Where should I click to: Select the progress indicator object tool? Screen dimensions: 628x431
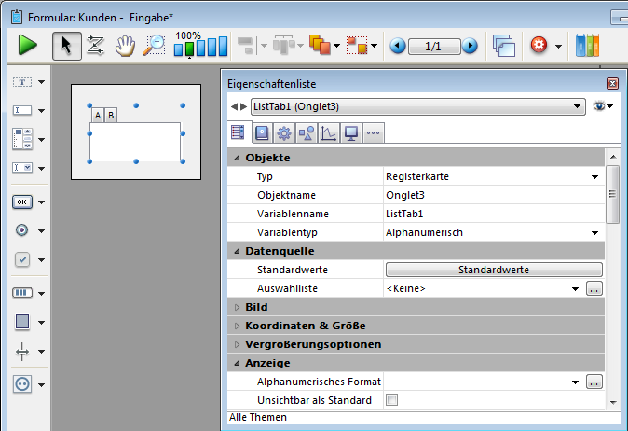point(22,292)
